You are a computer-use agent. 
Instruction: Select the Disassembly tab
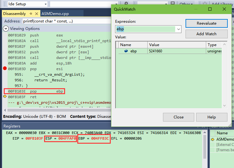14,14
